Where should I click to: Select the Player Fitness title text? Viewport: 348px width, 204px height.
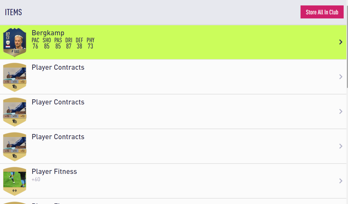(54, 171)
